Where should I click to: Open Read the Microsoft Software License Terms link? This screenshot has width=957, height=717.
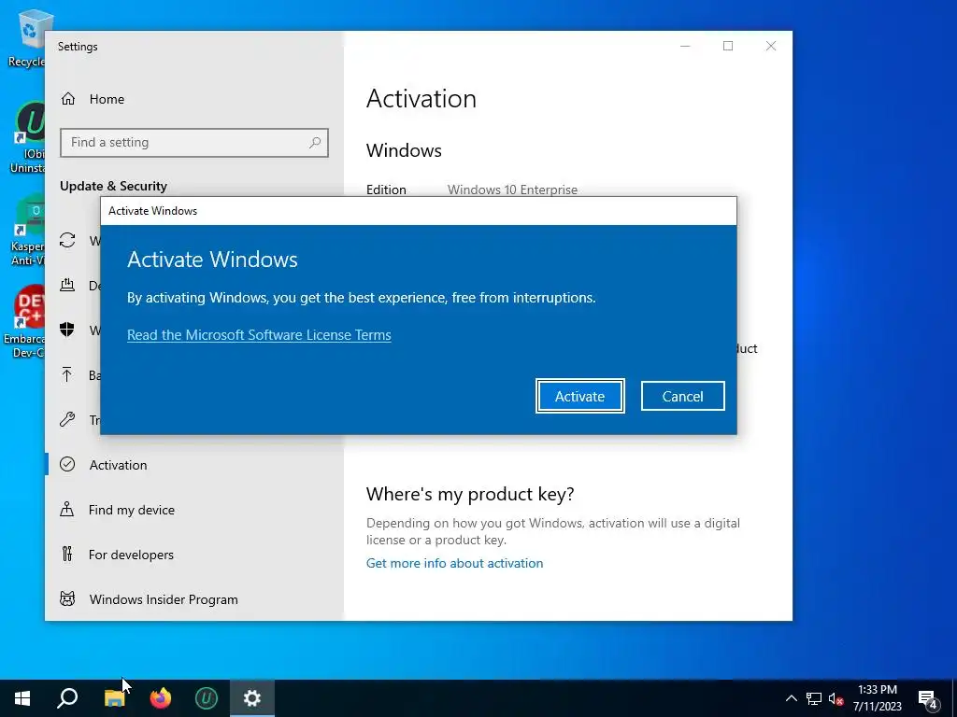259,335
